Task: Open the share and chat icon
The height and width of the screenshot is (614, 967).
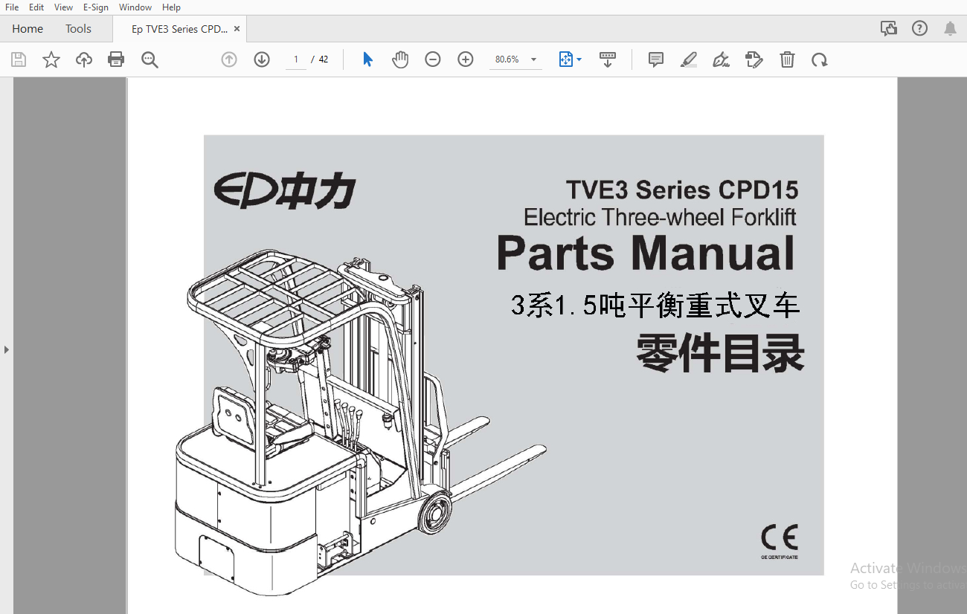Action: (x=889, y=28)
